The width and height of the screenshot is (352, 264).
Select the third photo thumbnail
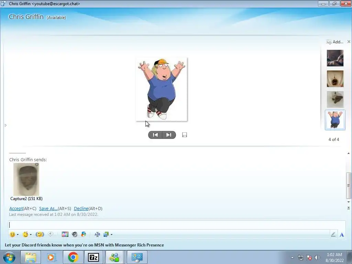[335, 99]
